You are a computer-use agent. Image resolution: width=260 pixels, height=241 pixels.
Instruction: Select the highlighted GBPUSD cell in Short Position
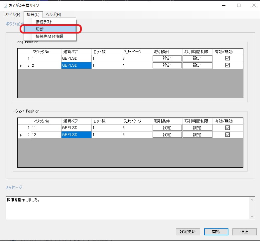76,135
